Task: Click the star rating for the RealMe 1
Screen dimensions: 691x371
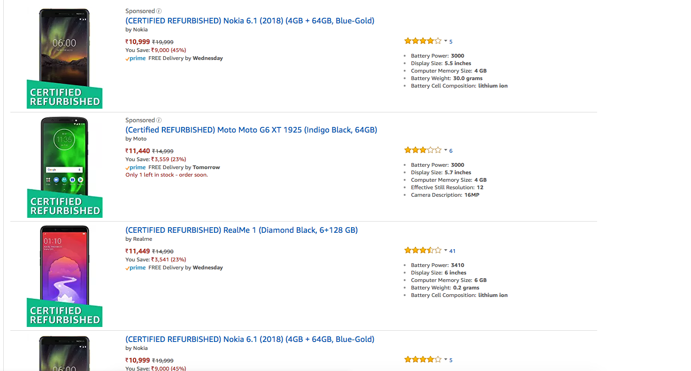Action: click(422, 251)
